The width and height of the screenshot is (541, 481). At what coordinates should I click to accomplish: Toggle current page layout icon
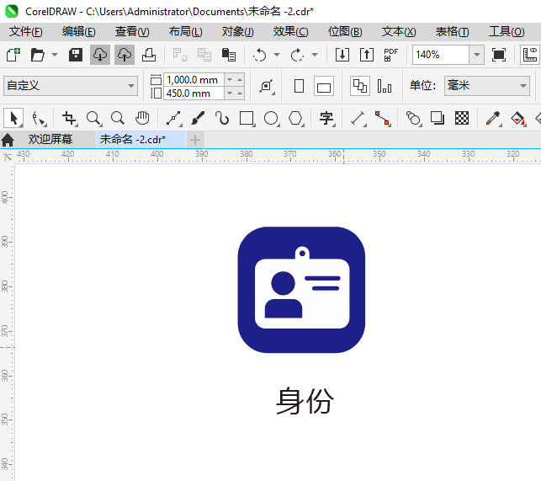tap(384, 86)
